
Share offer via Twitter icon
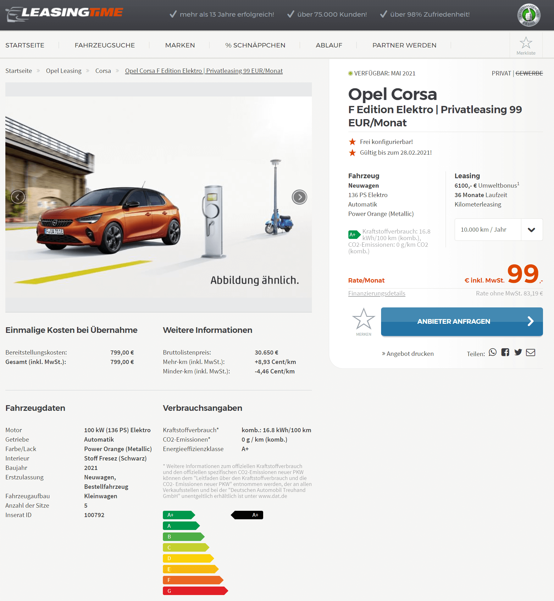pyautogui.click(x=518, y=352)
